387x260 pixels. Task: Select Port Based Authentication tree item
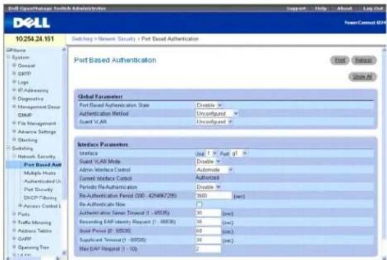tap(43, 165)
